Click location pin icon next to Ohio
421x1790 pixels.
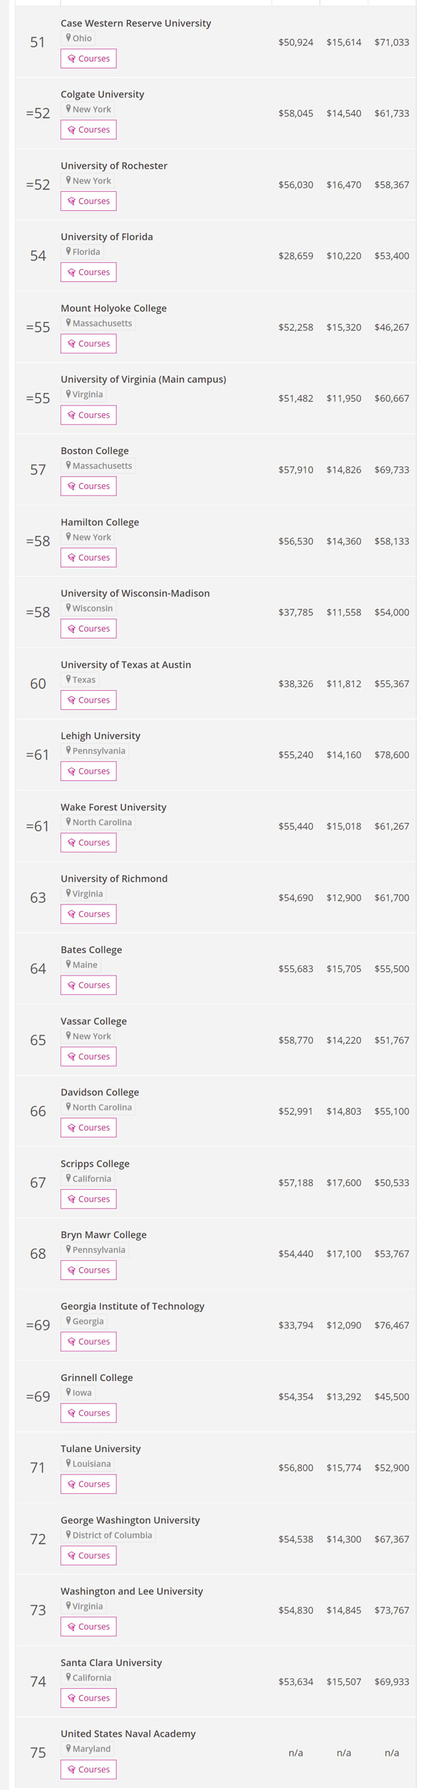coord(68,38)
